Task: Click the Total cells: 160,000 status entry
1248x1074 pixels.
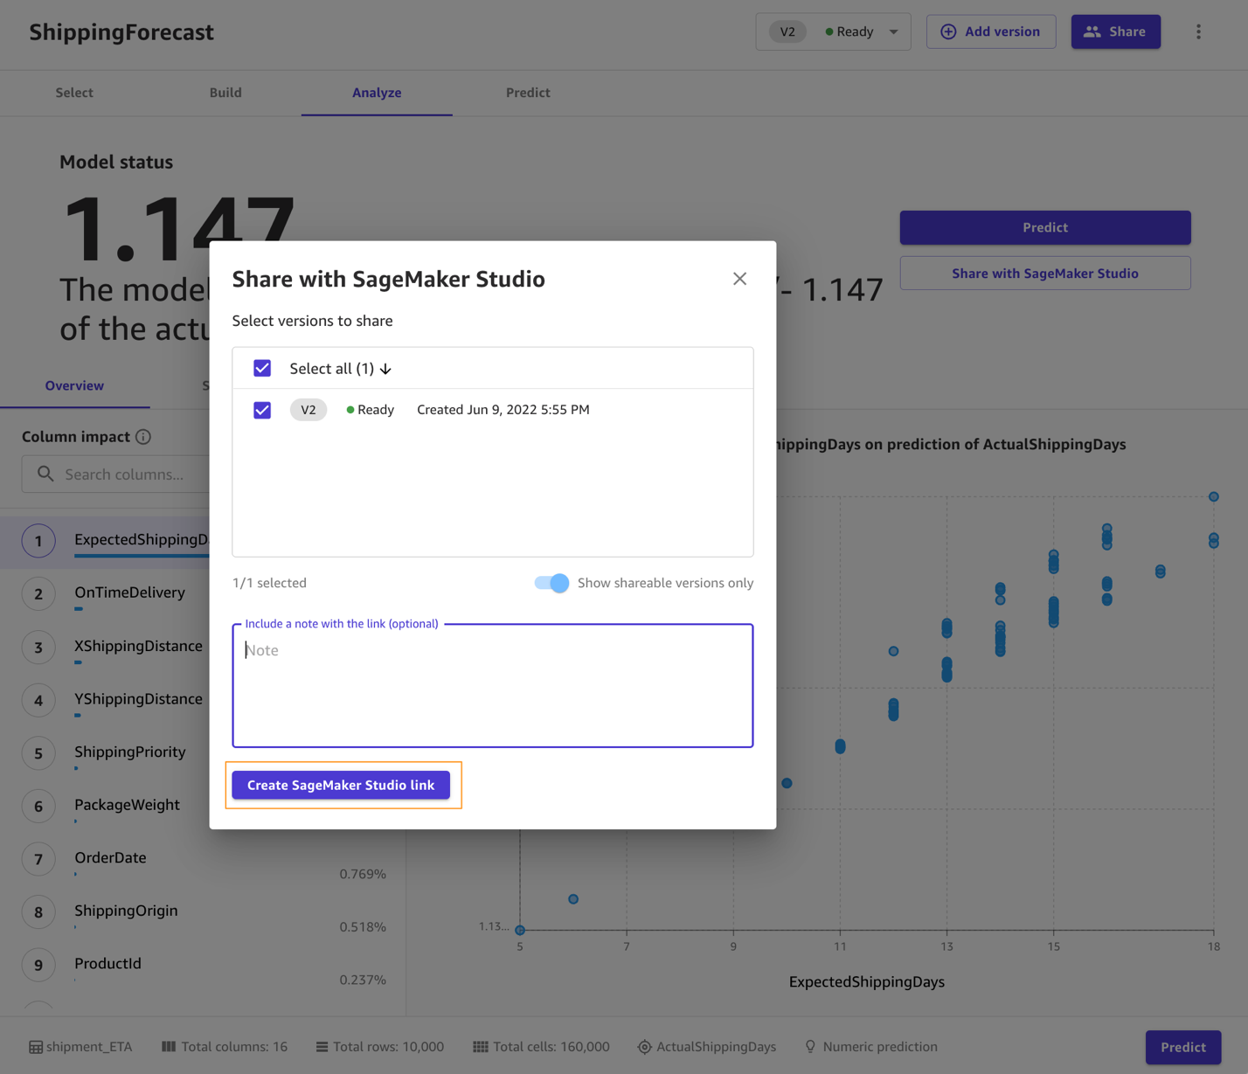Action: tap(542, 1047)
